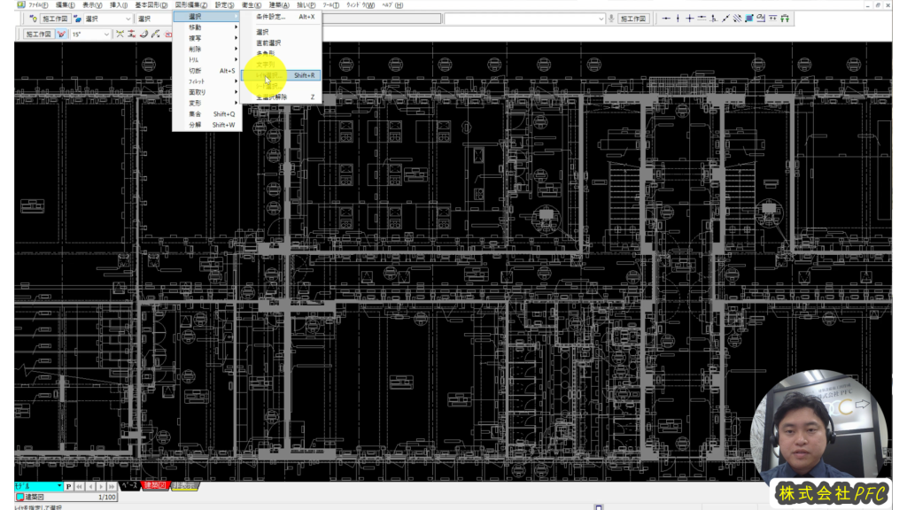Switch to the red 建築図 tab
Screen dimensions: 907x510
click(154, 486)
